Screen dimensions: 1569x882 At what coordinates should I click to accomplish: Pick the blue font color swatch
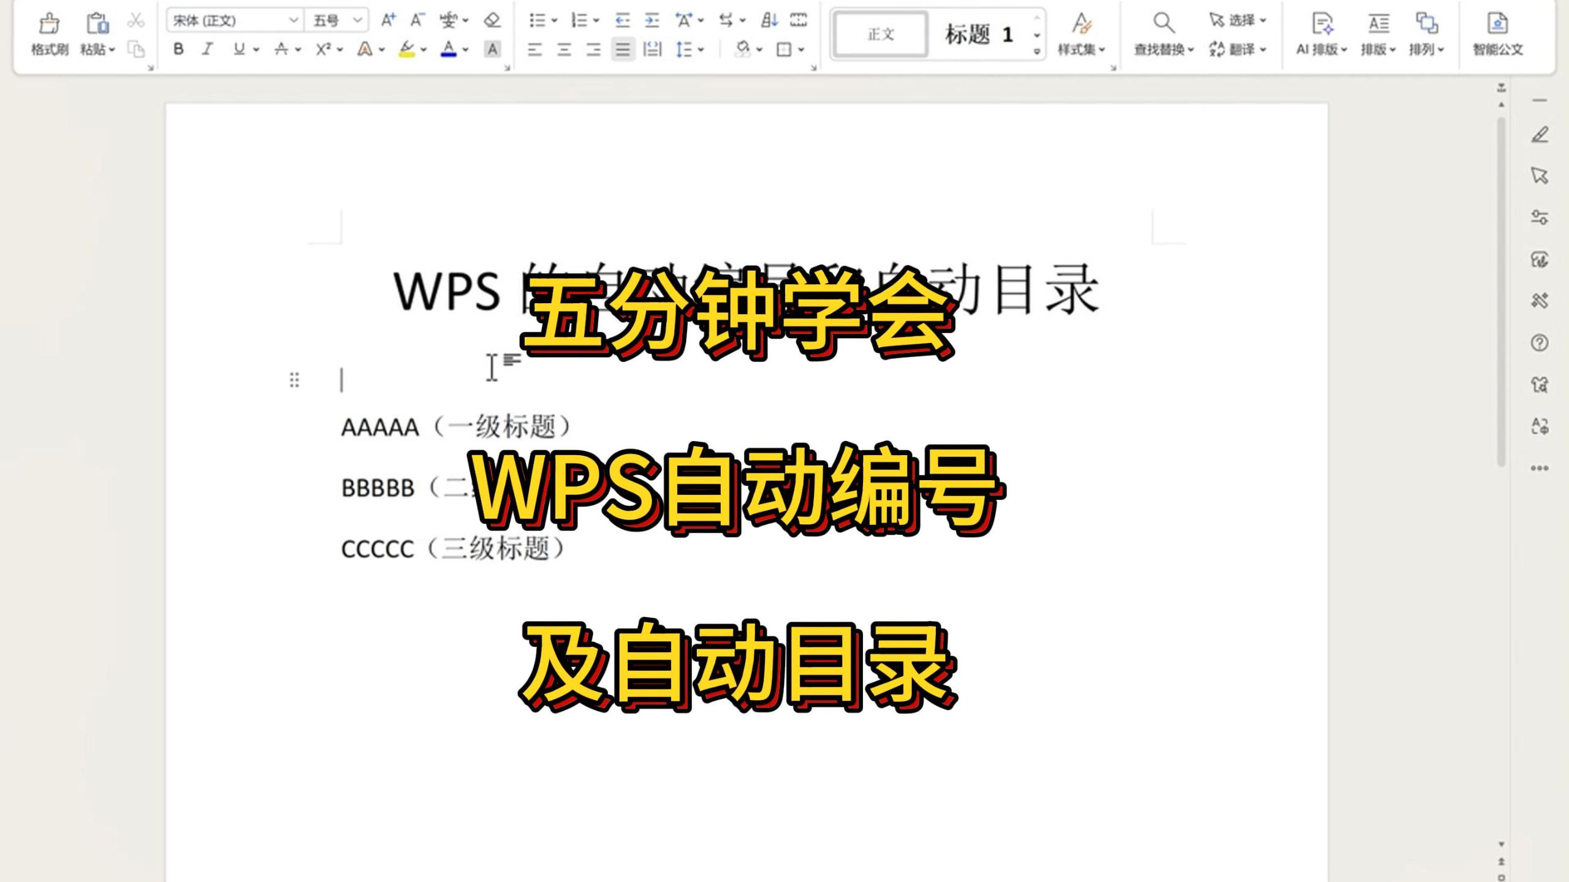(x=448, y=50)
